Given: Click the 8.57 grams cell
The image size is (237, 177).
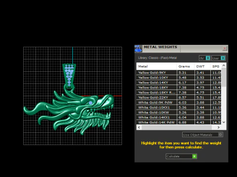Looking at the screenshot, I should 186,97.
